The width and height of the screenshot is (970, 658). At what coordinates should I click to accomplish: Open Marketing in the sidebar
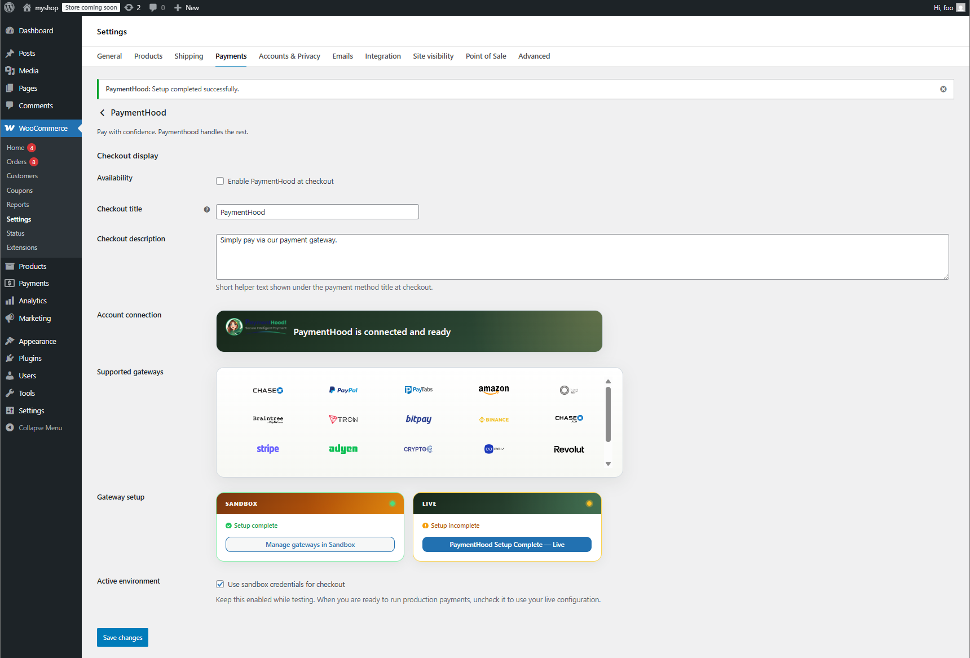[41, 318]
